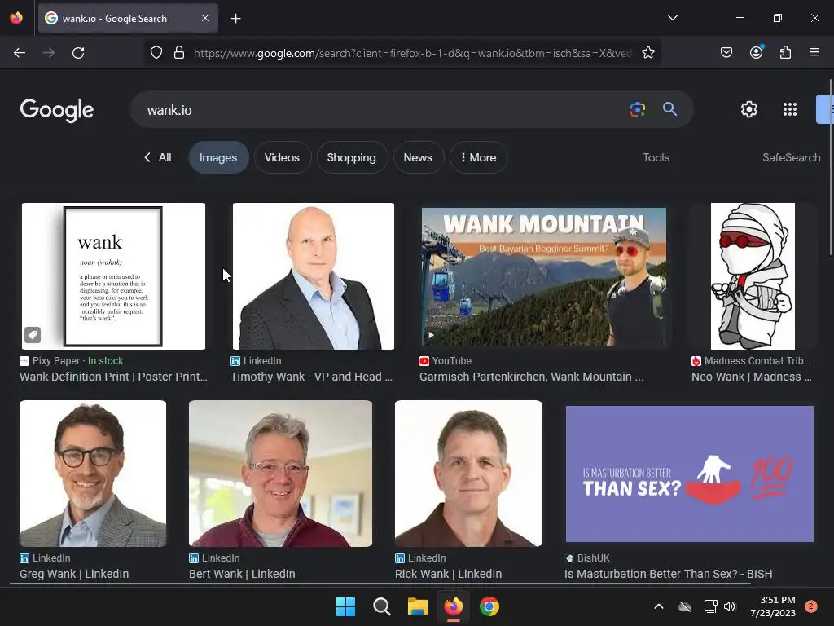Open the Neo Wank cartoon thumbnail

coord(753,276)
